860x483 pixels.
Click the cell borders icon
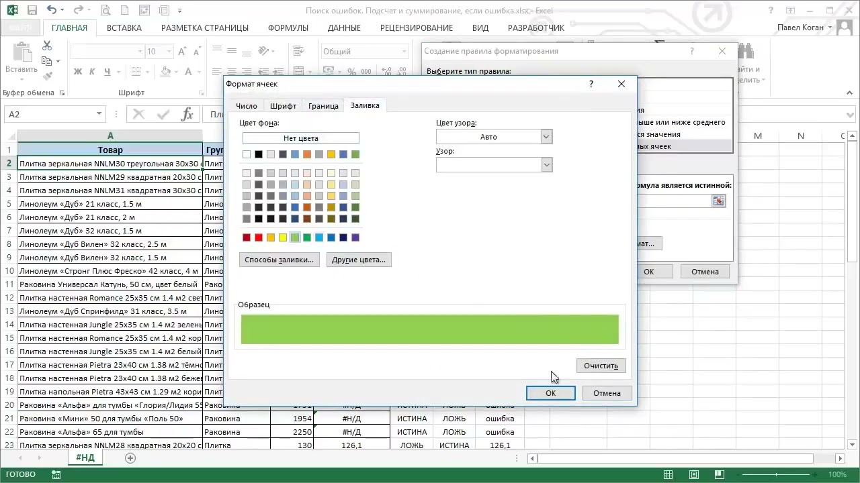(134, 72)
